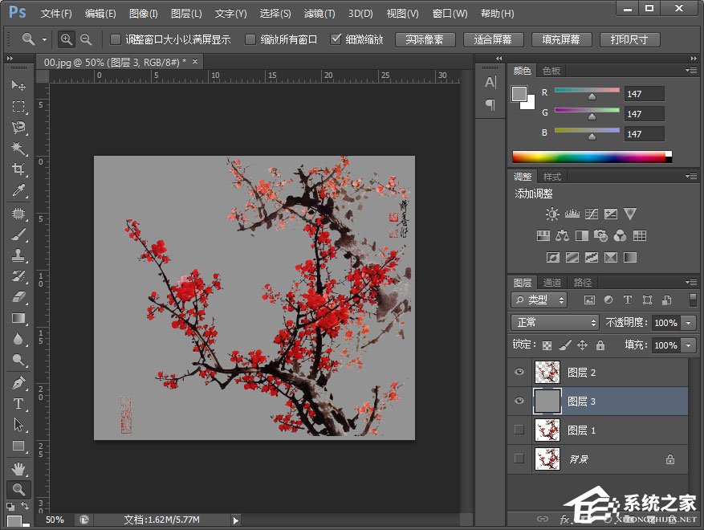Hide 图层 2 using its eye icon
This screenshot has width=704, height=530.
click(519, 373)
